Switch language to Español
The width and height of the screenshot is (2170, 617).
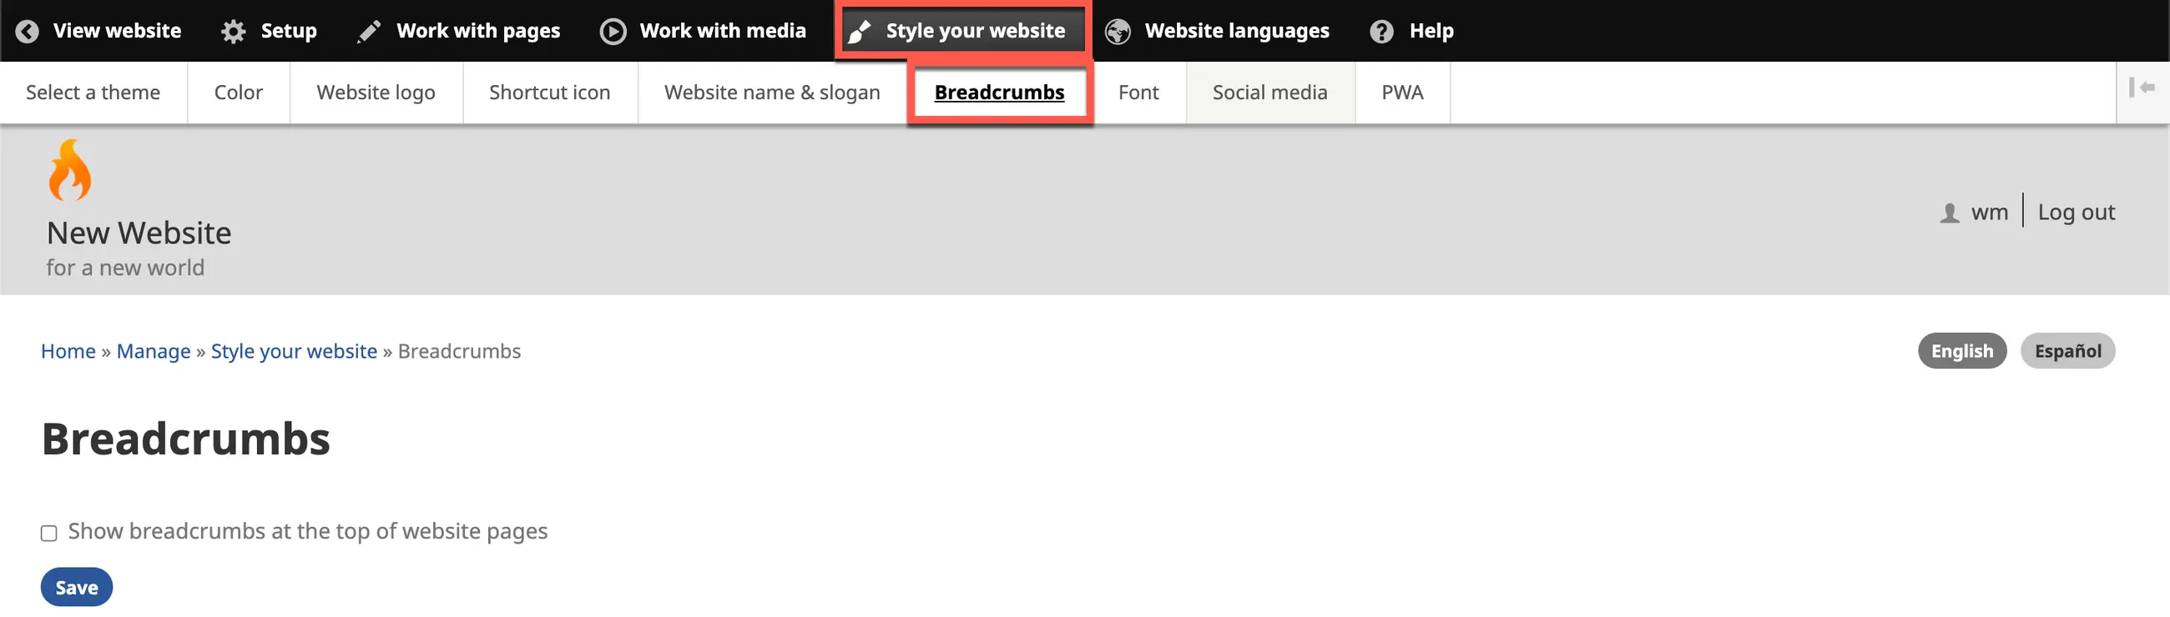pyautogui.click(x=2067, y=351)
